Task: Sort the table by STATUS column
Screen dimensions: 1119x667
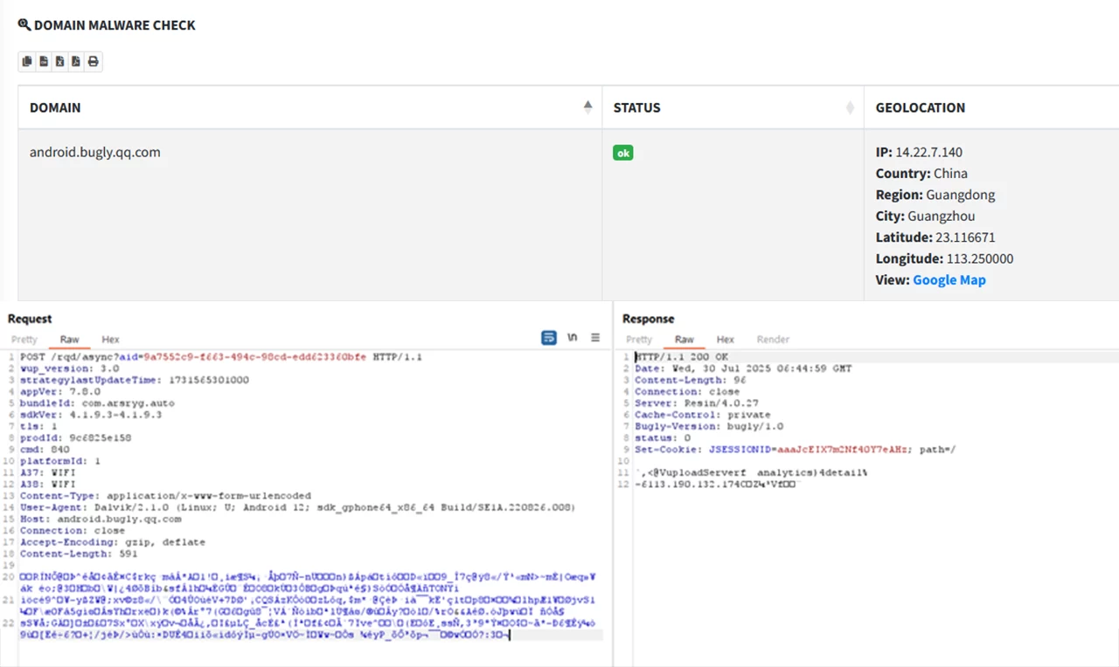Action: click(850, 107)
